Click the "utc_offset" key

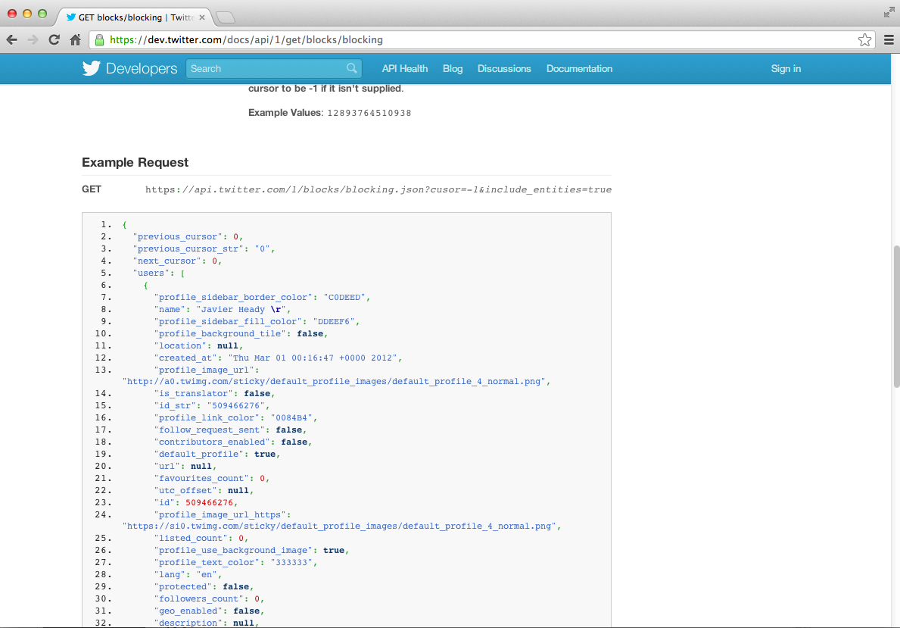pyautogui.click(x=185, y=489)
